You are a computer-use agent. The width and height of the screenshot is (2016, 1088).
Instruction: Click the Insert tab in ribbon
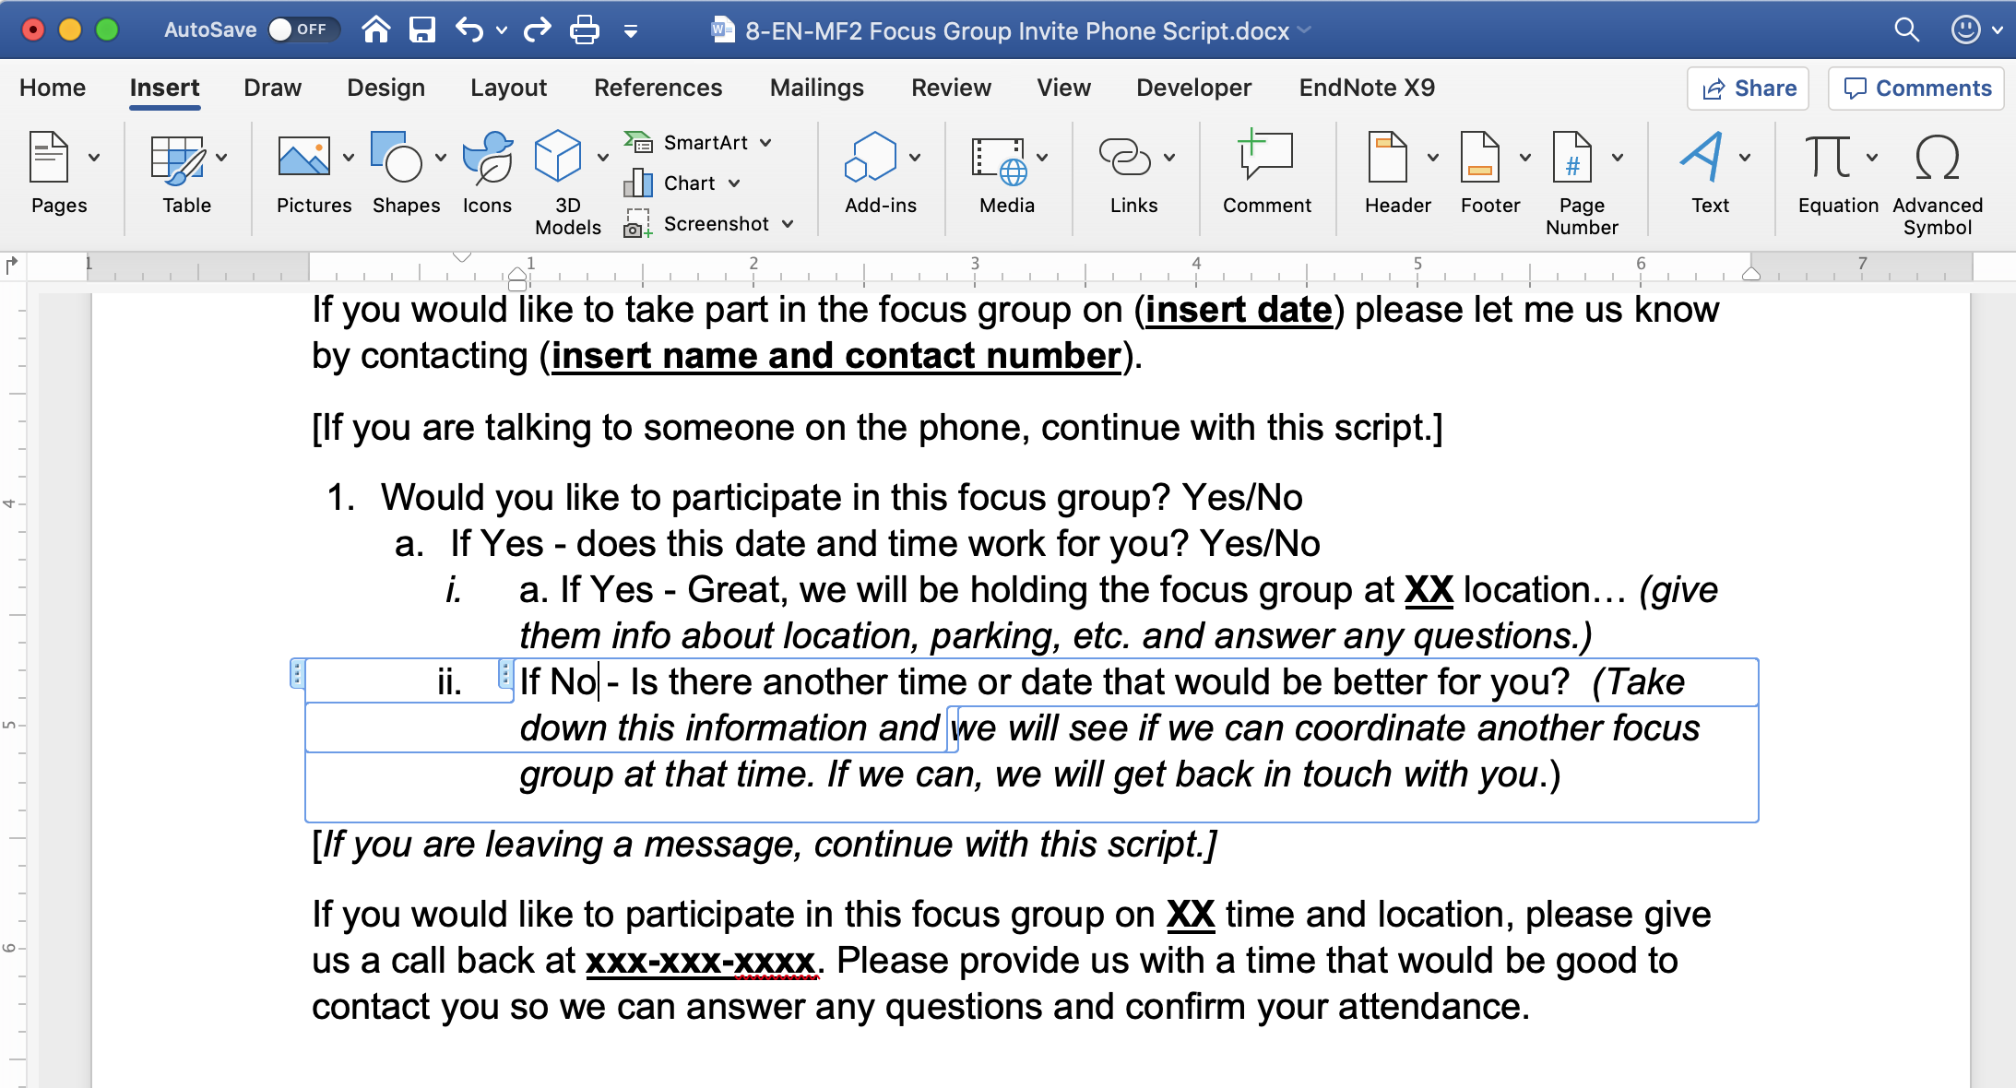point(162,89)
